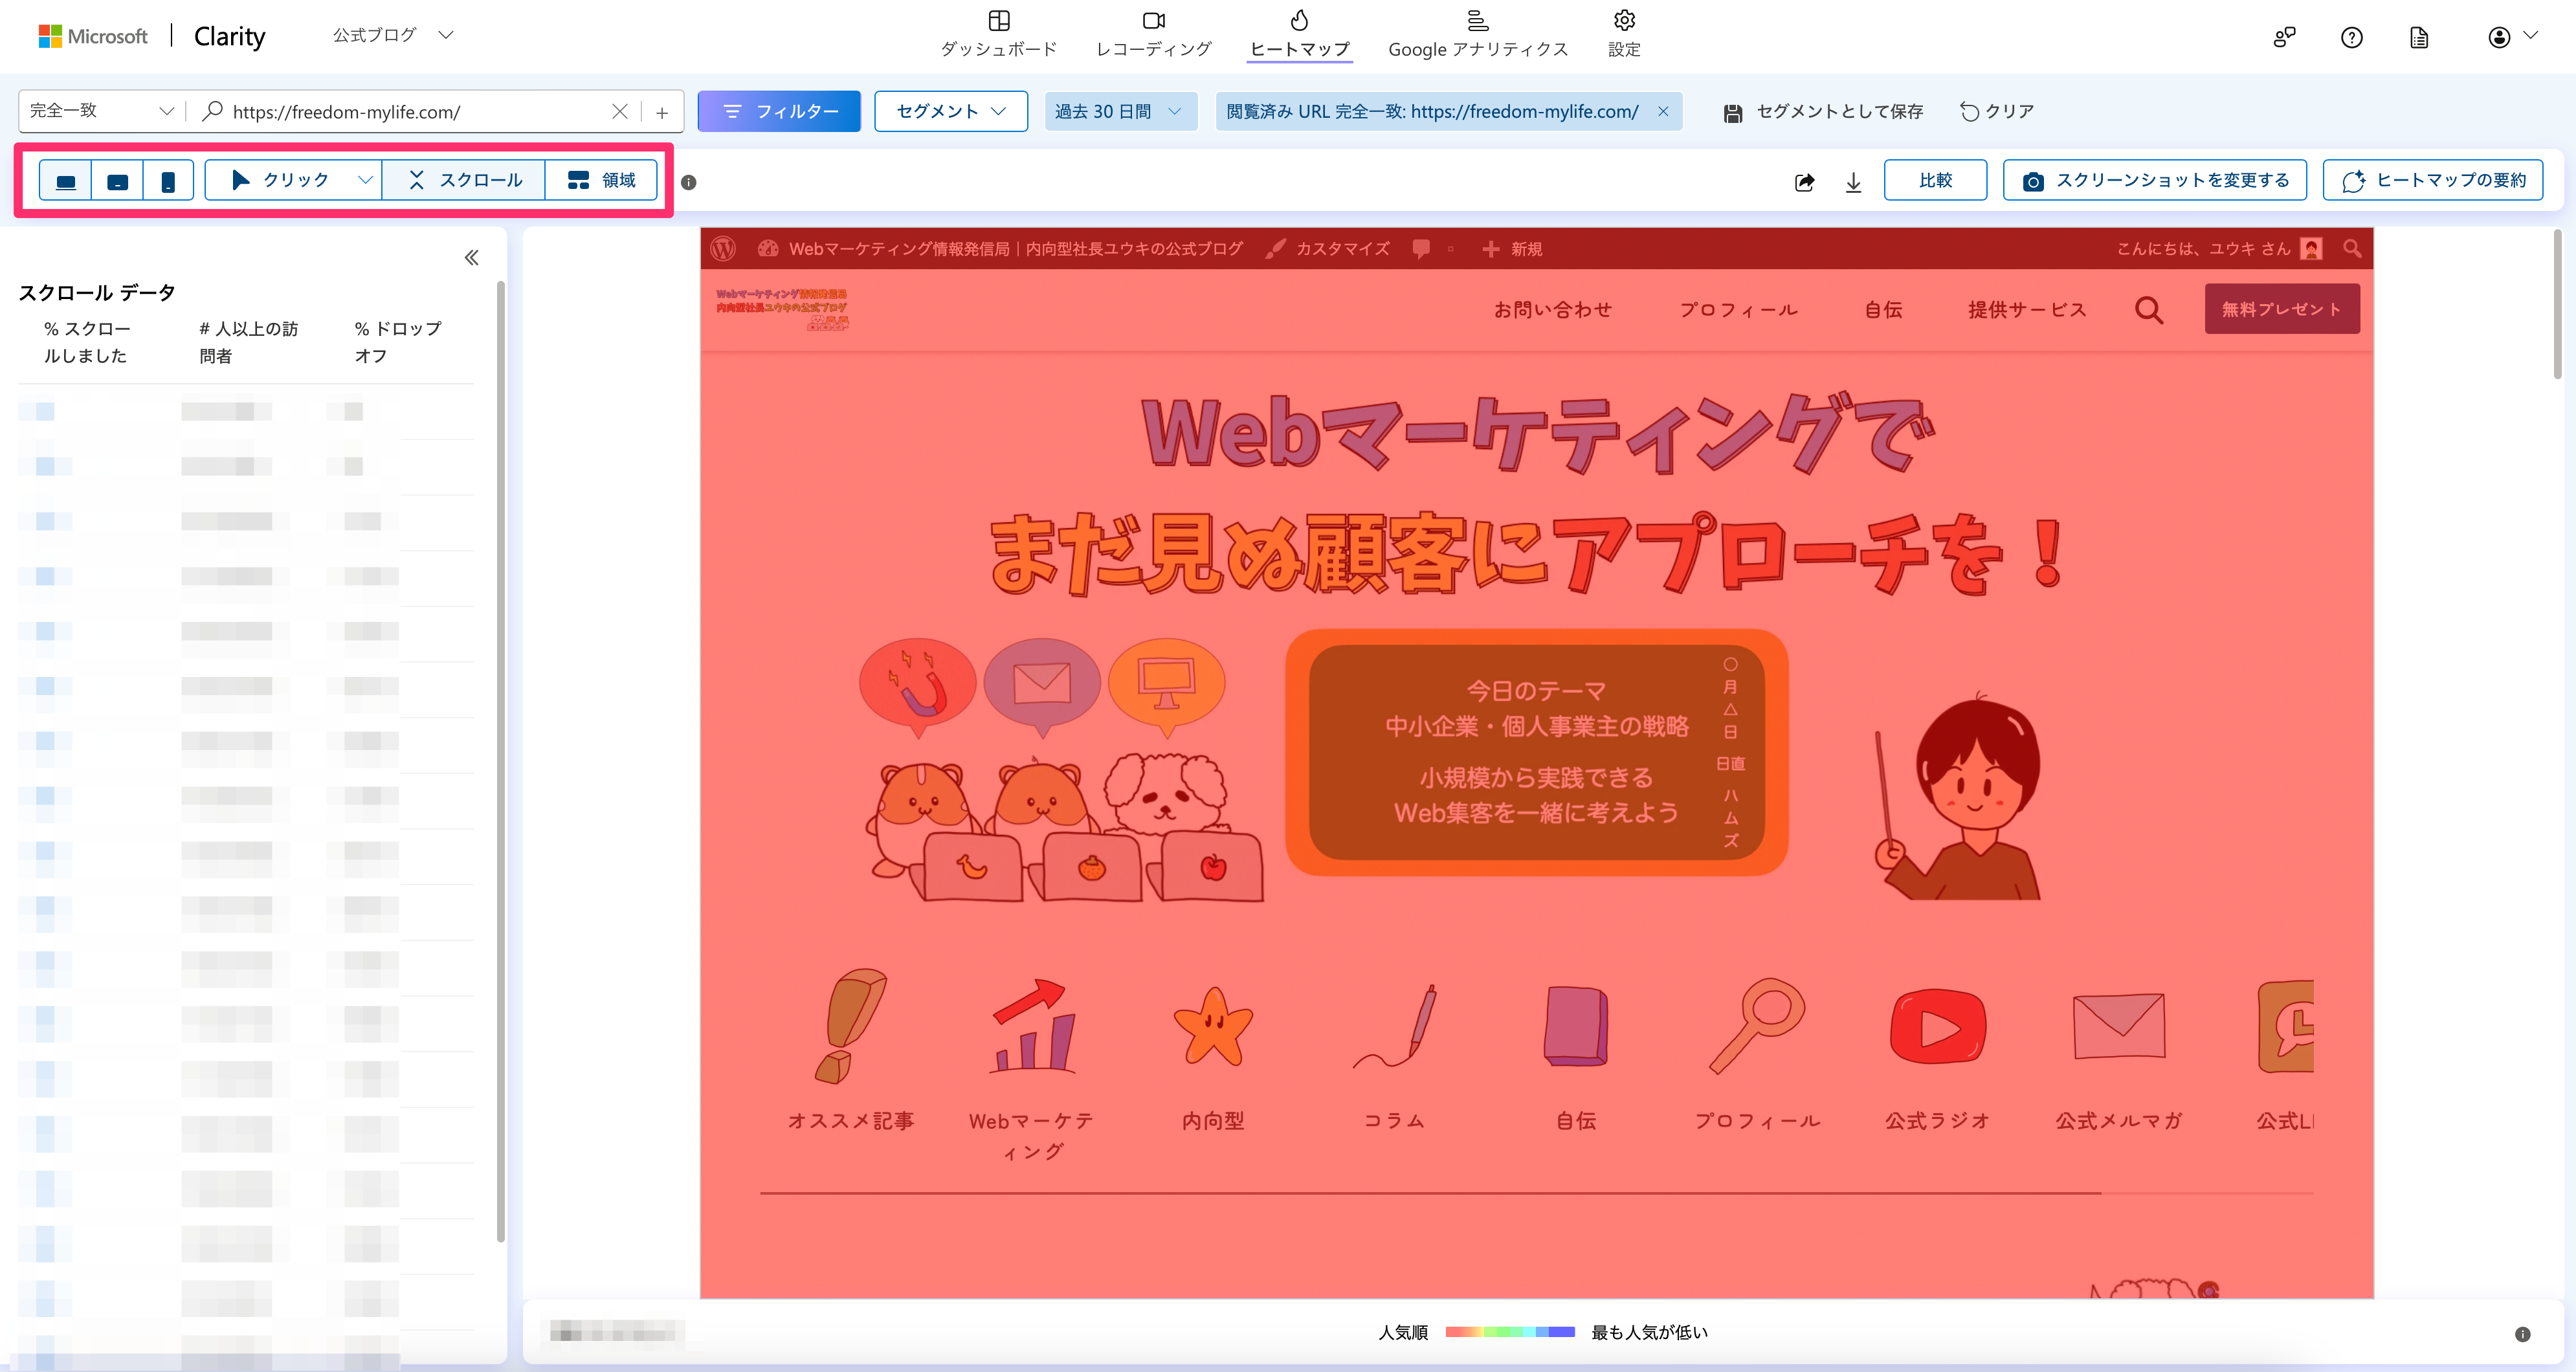Open the 公式ブログ project dropdown
Image resolution: width=2576 pixels, height=1372 pixels.
(393, 35)
